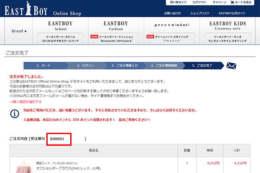Open the green note brand banner
Viewport: 260px width, 173px height.
(x=172, y=31)
